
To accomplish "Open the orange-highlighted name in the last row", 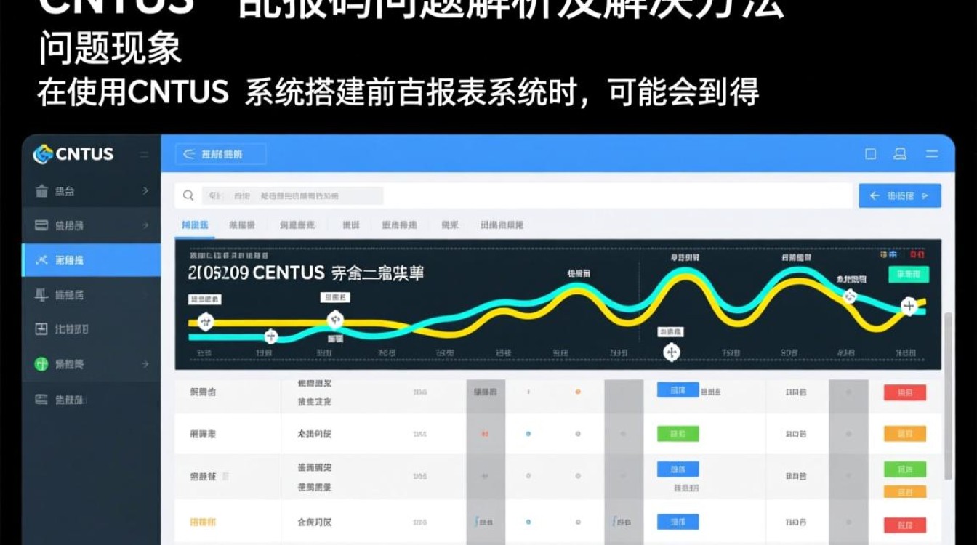I will click(x=203, y=522).
